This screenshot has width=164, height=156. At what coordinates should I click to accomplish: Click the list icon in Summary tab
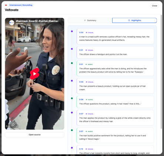point(85,20)
